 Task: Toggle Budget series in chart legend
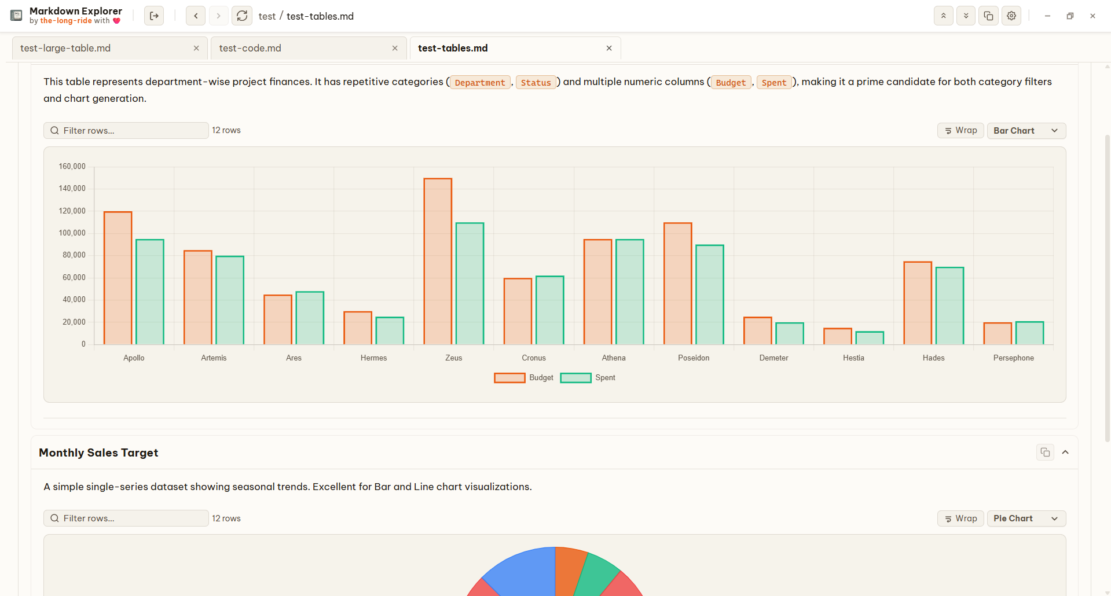[x=523, y=377]
